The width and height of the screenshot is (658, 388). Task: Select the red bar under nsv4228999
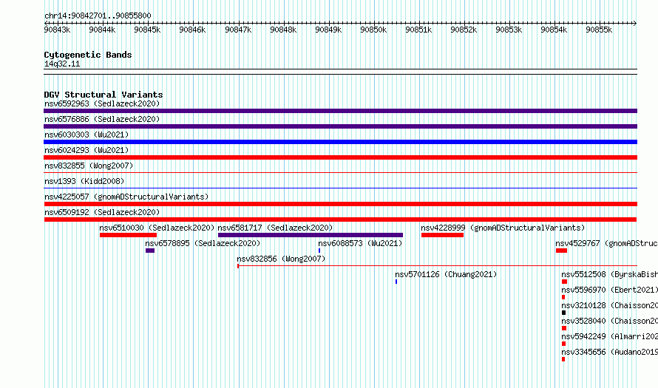442,235
